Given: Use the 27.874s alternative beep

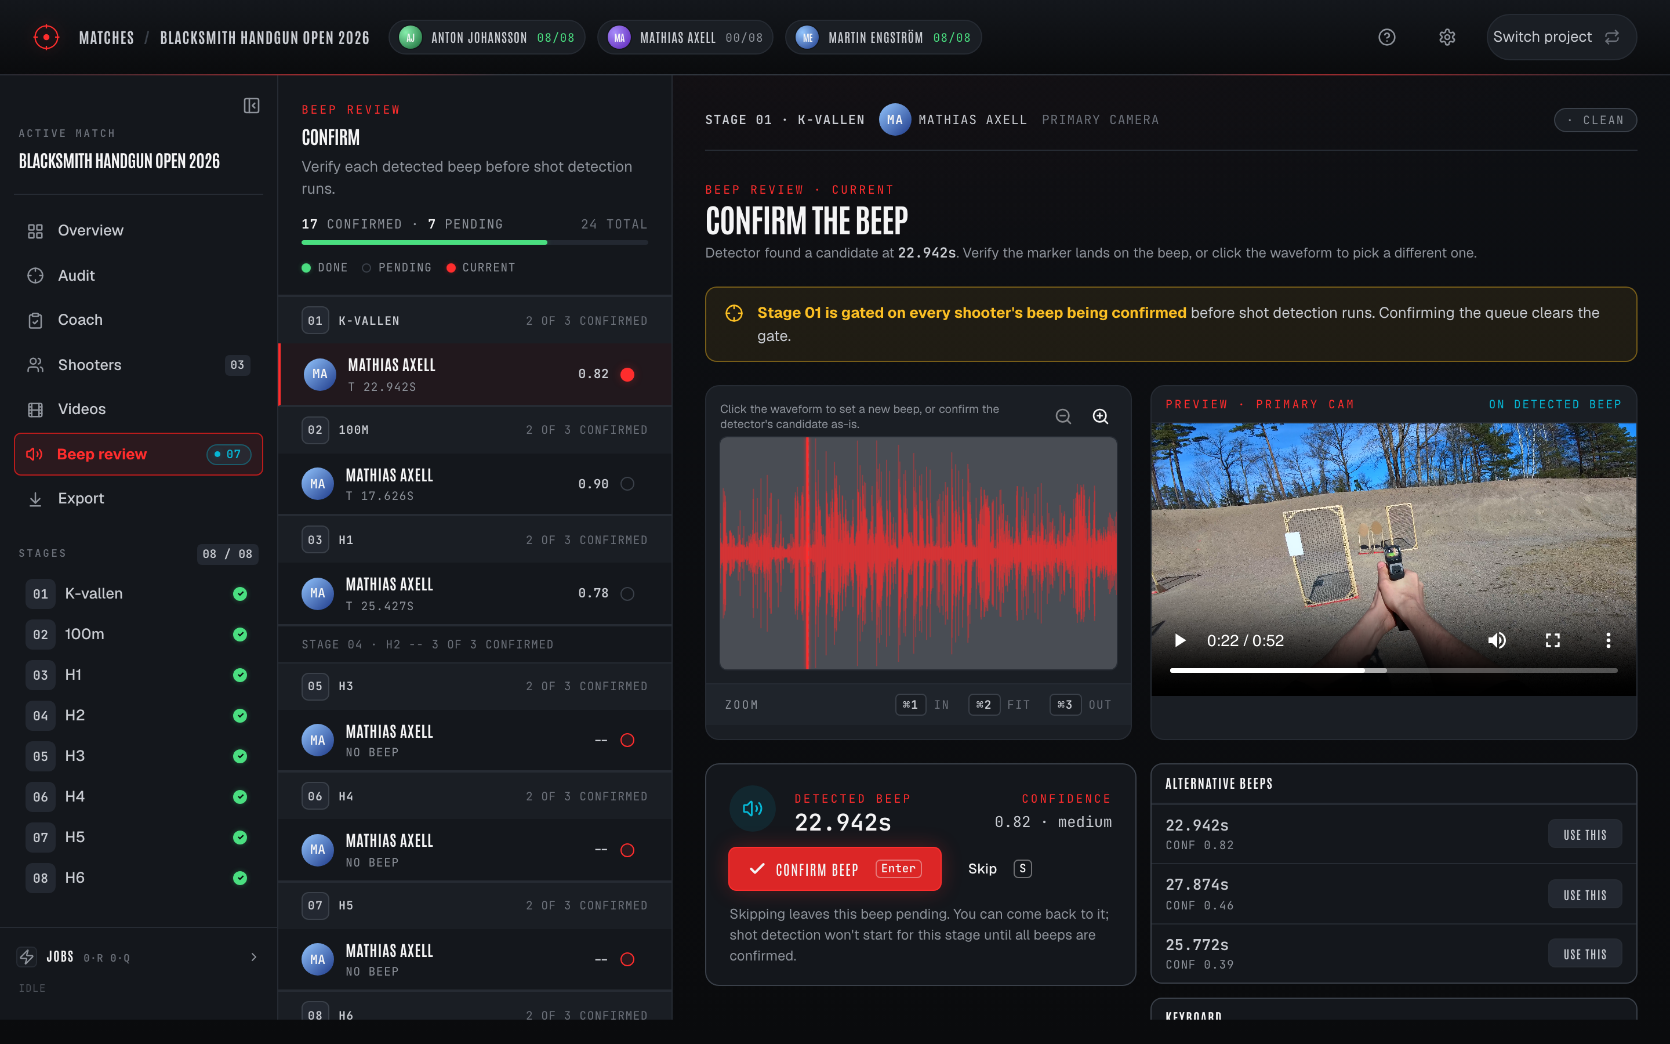Looking at the screenshot, I should coord(1584,895).
